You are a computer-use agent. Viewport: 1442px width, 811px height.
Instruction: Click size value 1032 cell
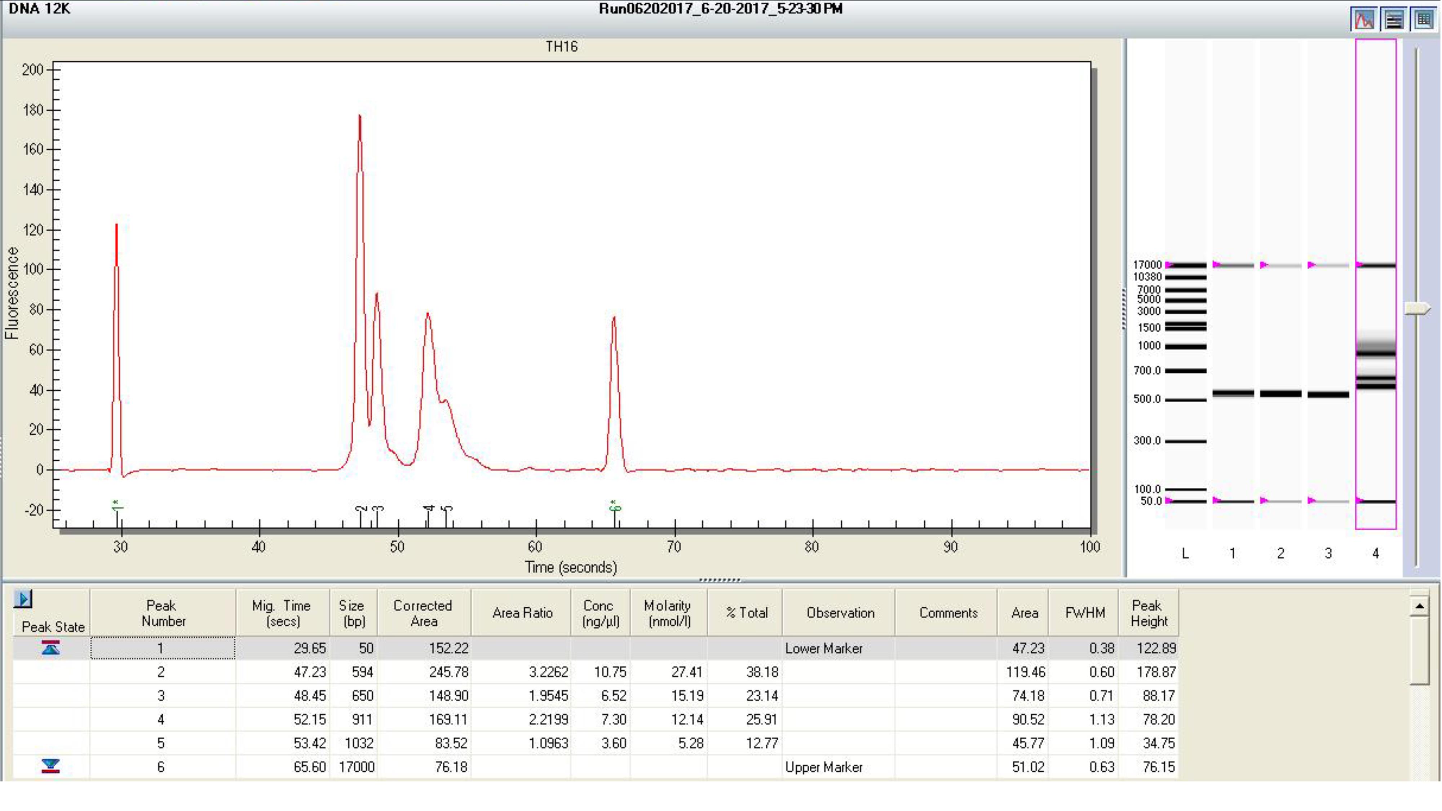[354, 743]
